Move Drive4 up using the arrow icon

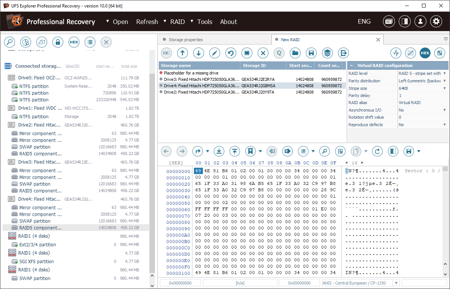pos(182,53)
